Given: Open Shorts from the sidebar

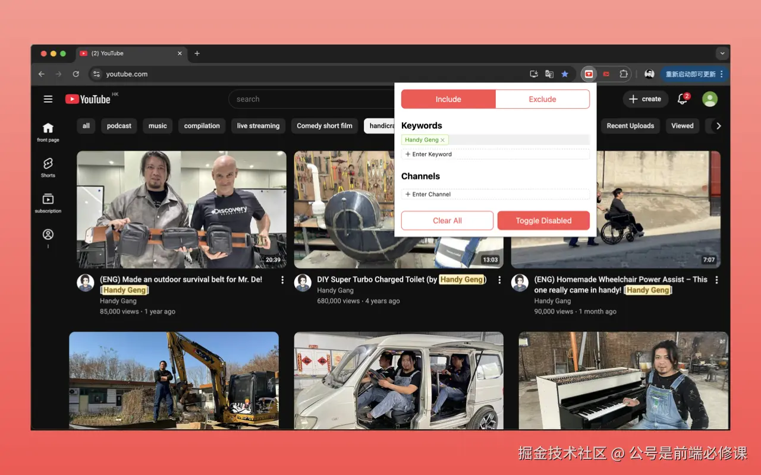Looking at the screenshot, I should pyautogui.click(x=48, y=167).
